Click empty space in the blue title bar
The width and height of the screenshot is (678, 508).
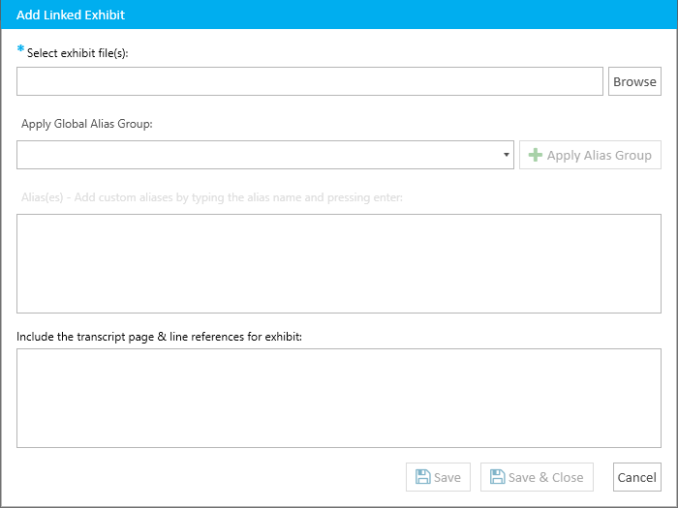pos(389,15)
